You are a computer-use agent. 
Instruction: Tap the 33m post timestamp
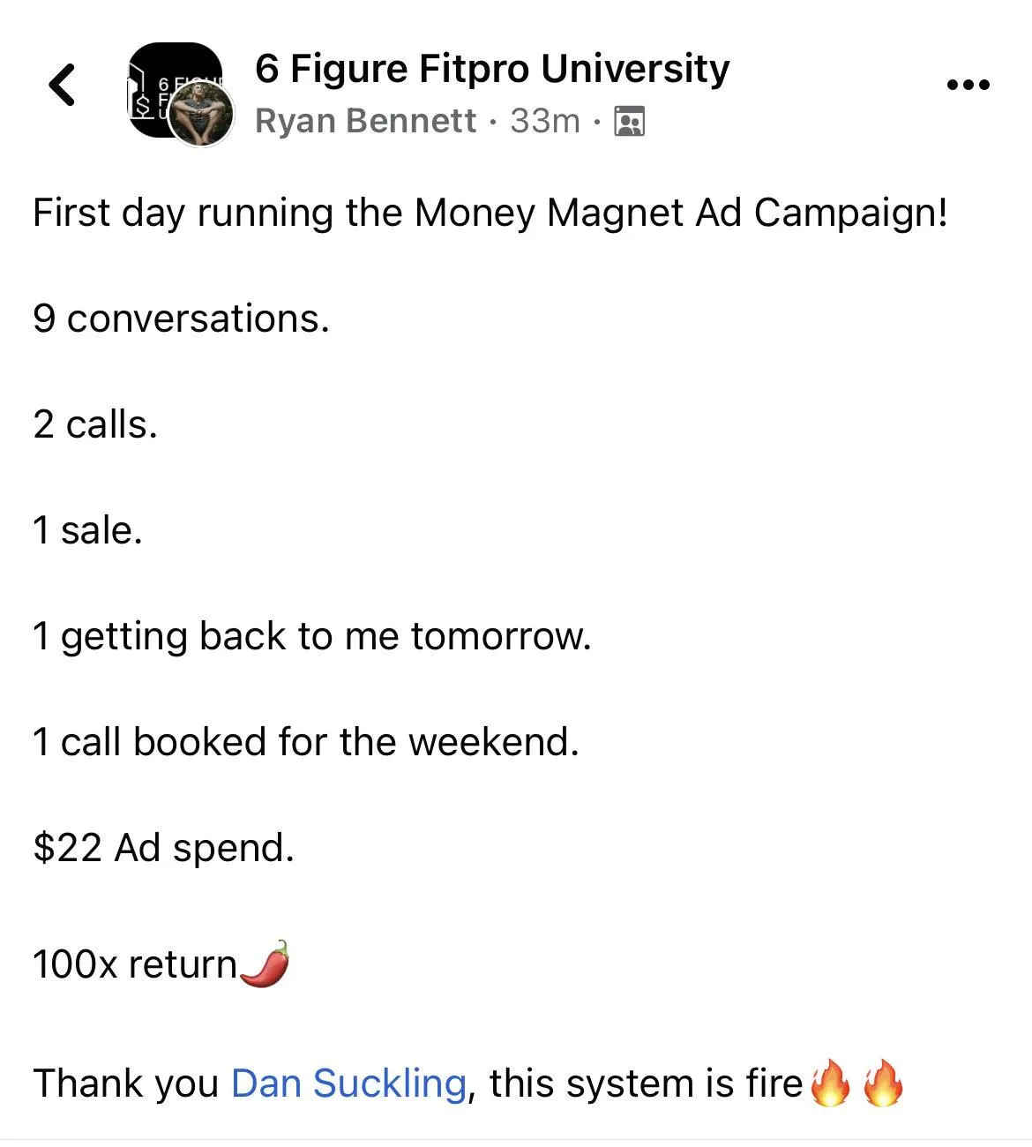click(x=545, y=121)
